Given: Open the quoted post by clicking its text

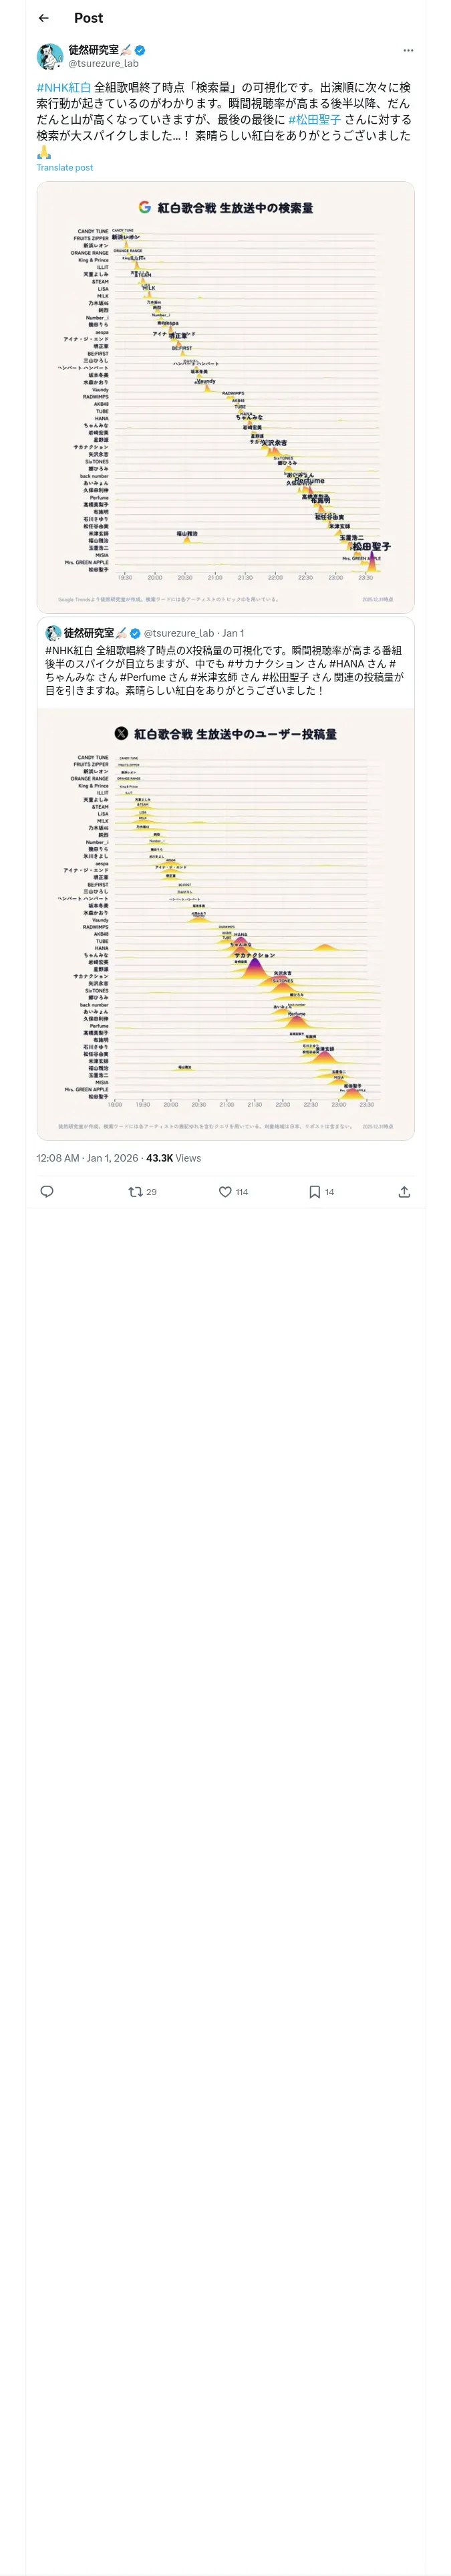Looking at the screenshot, I should 224,670.
